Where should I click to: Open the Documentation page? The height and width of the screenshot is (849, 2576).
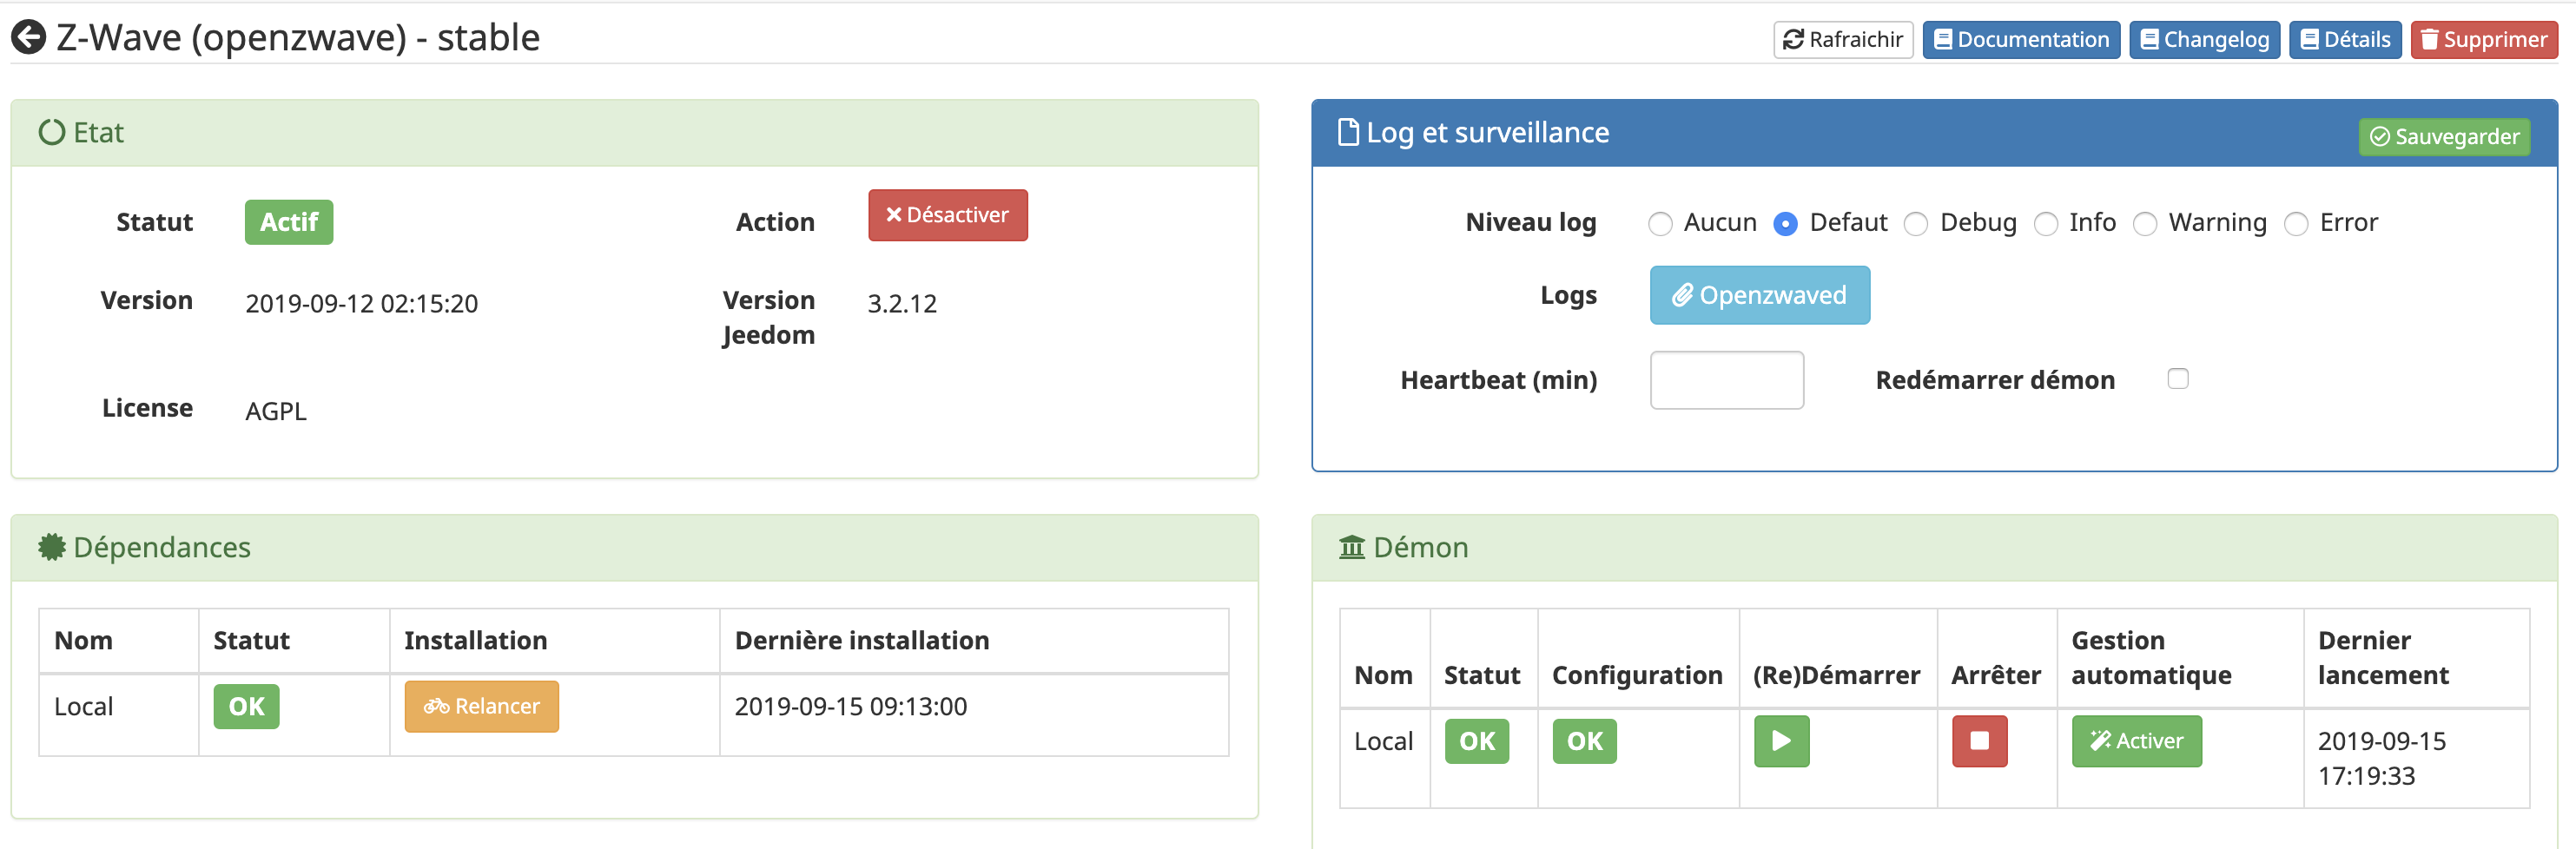2020,40
